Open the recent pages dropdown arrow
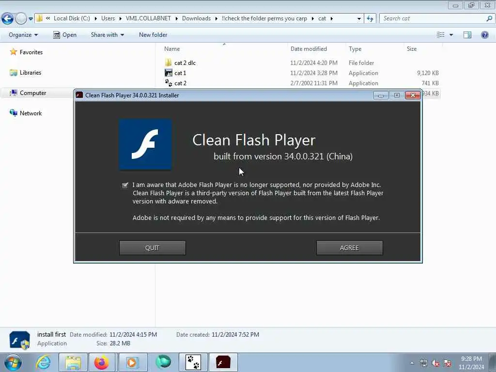496x372 pixels. [31, 19]
